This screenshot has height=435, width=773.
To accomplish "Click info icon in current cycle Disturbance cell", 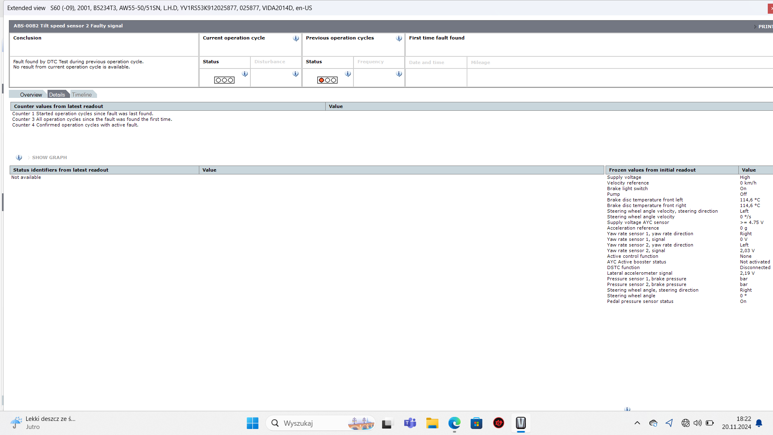I will 296,74.
